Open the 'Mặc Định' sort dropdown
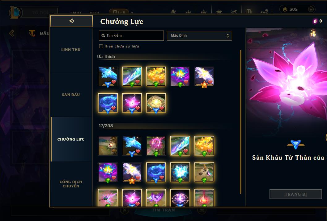Image resolution: width=327 pixels, height=221 pixels. 199,35
